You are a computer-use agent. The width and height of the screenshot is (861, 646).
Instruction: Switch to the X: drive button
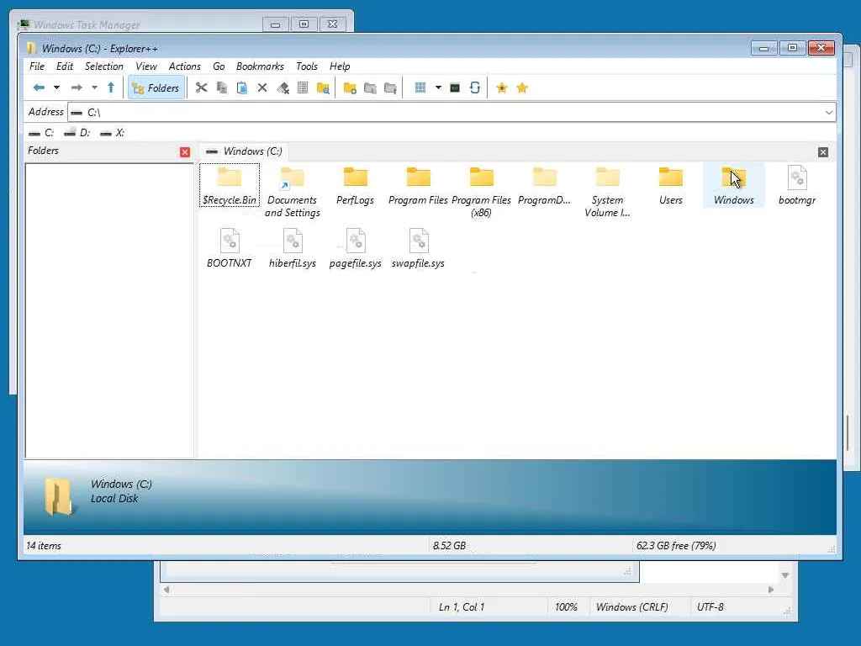(x=113, y=132)
